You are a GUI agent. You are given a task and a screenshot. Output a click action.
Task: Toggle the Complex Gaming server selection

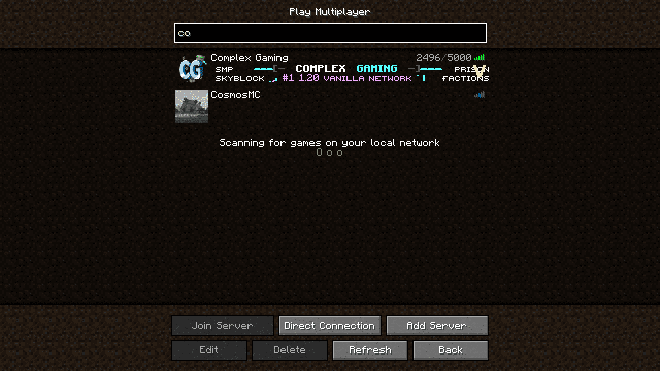(330, 68)
